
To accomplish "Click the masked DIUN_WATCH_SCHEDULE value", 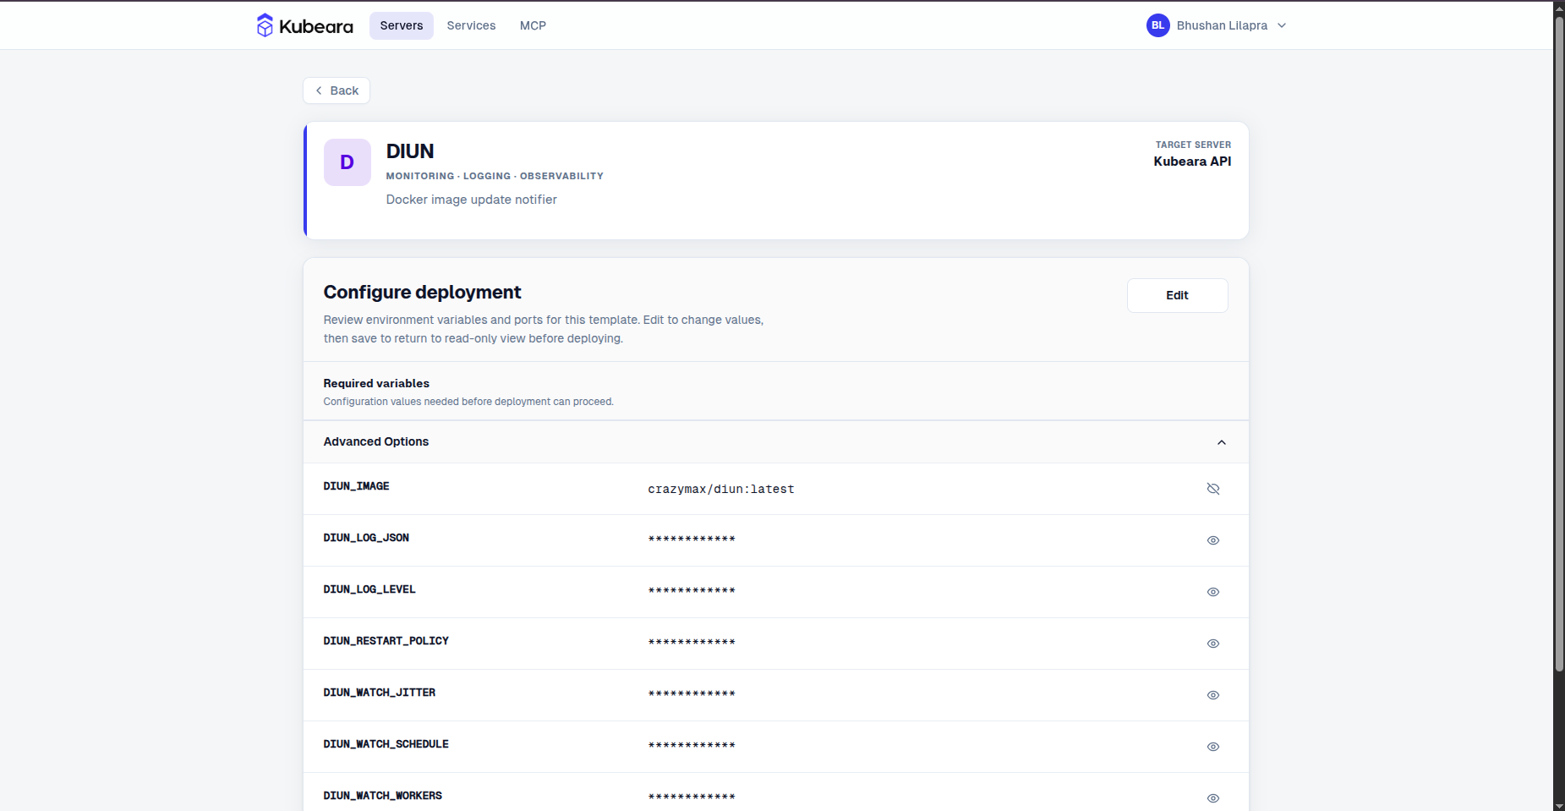I will coord(692,746).
